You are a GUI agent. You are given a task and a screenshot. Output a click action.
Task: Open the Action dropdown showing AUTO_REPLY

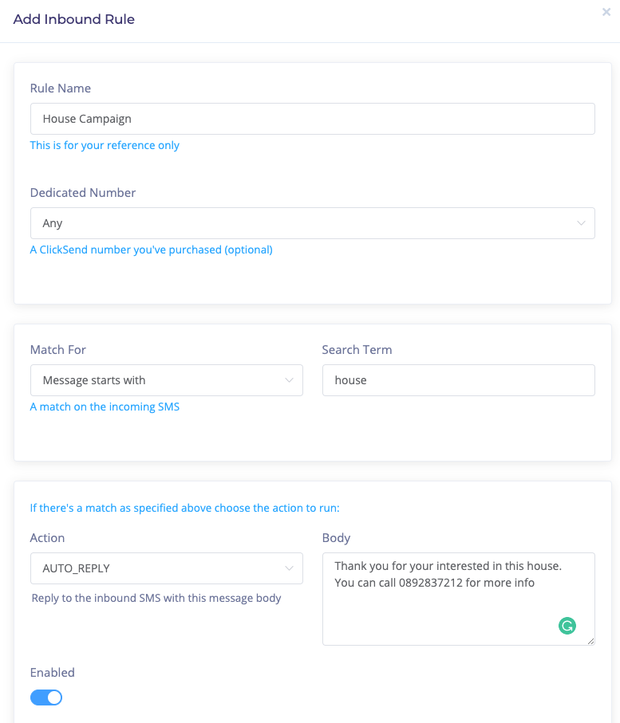pos(167,568)
